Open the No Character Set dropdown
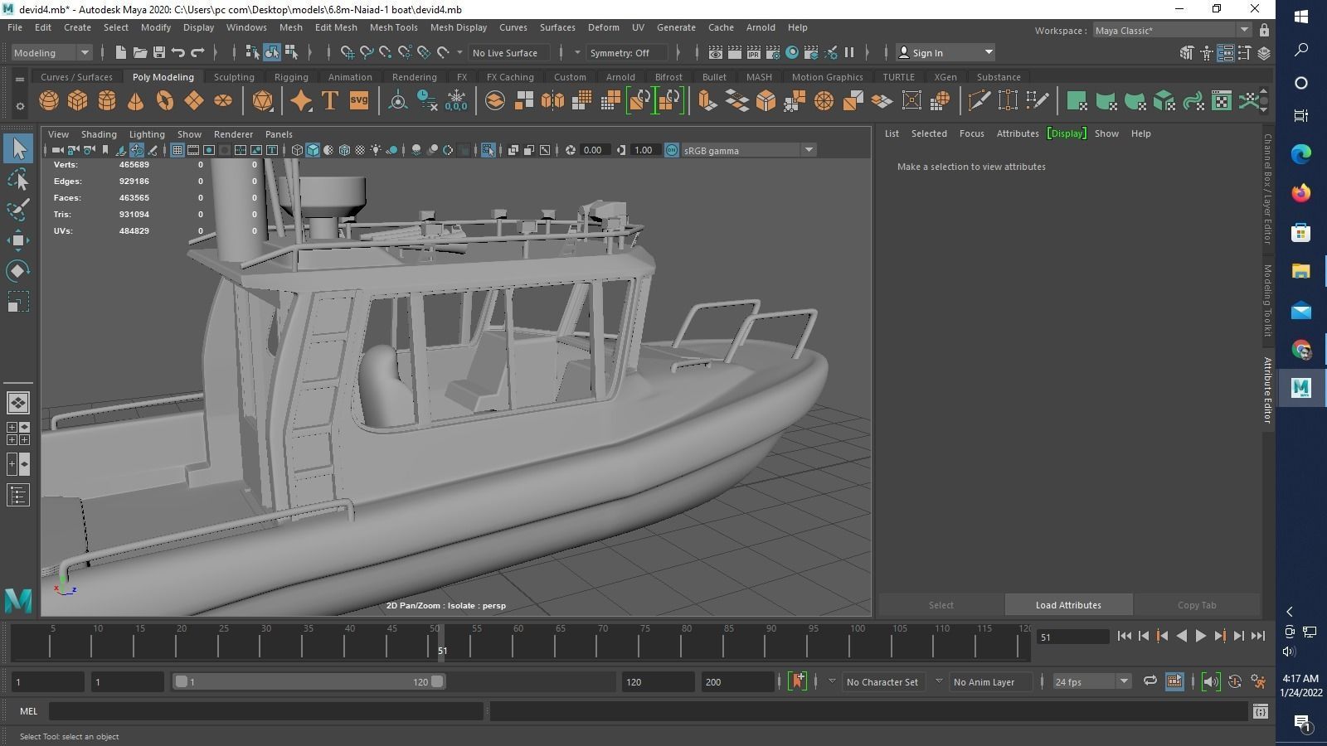Image resolution: width=1327 pixels, height=746 pixels. (x=882, y=681)
